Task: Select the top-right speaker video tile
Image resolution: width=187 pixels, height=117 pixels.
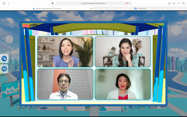Action: click(x=123, y=51)
